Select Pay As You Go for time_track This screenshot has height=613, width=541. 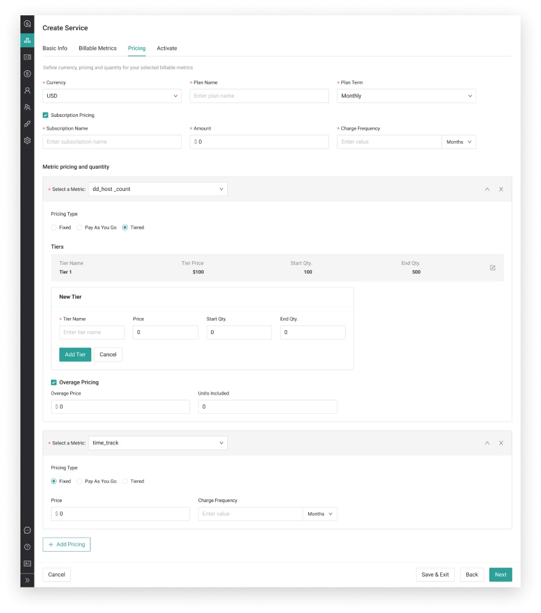click(80, 481)
